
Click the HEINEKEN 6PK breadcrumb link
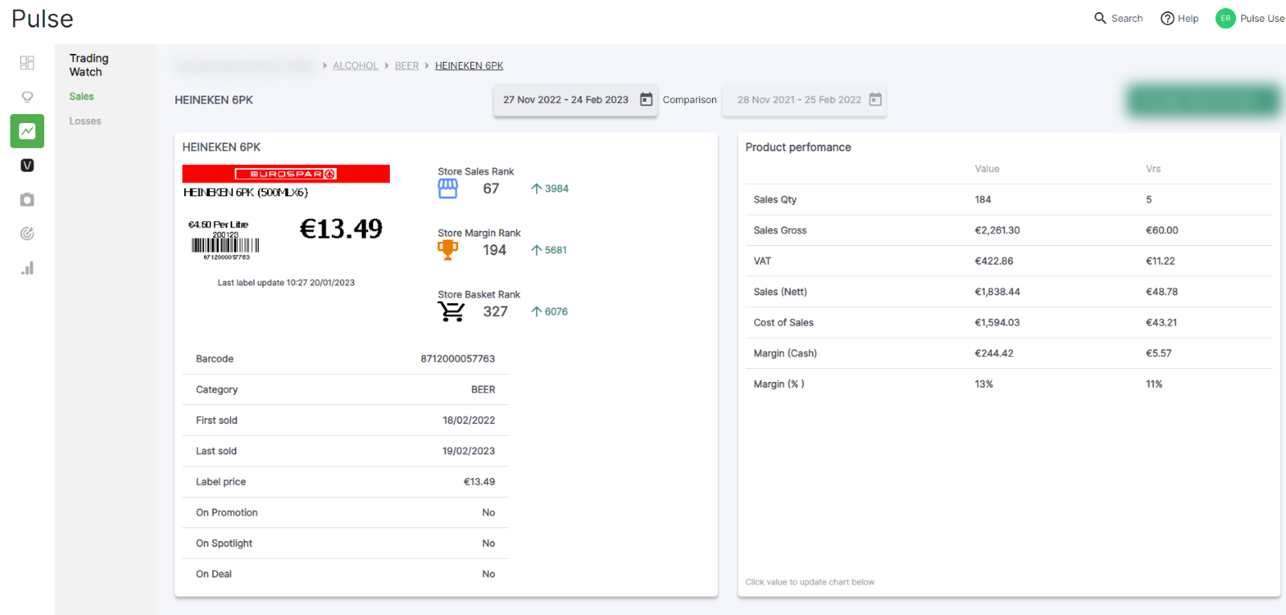pos(469,66)
